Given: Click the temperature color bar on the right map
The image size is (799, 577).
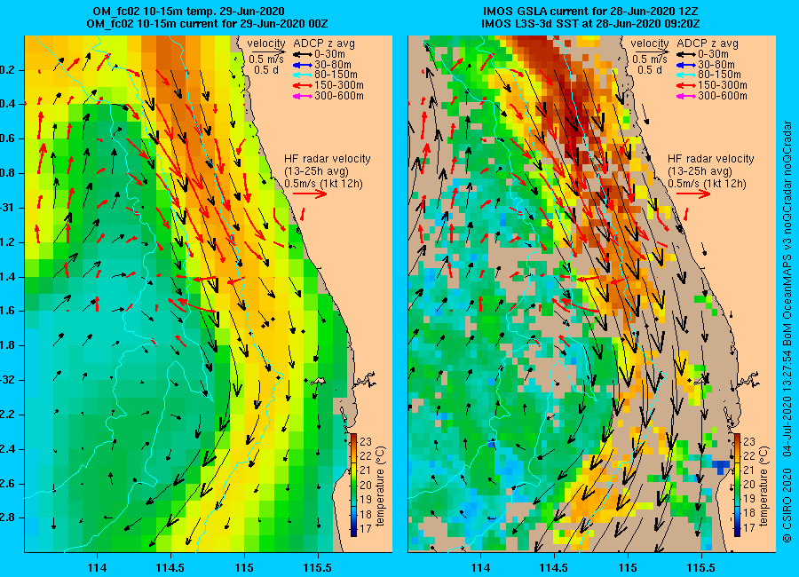Looking at the screenshot, I should pos(737,485).
